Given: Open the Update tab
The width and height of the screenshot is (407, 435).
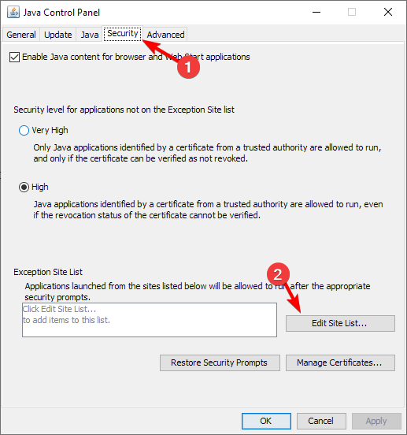Looking at the screenshot, I should (x=58, y=35).
